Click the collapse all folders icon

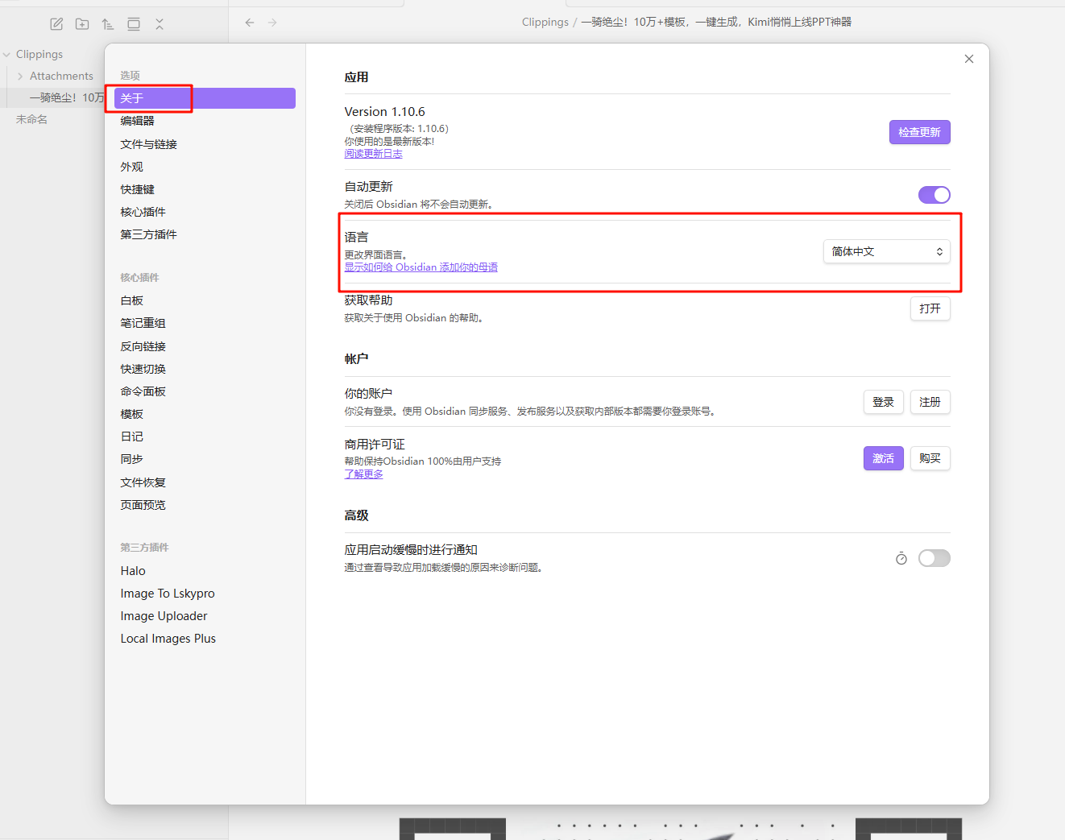coord(160,24)
